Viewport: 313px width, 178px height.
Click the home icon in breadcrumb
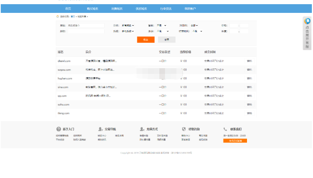coord(58,17)
